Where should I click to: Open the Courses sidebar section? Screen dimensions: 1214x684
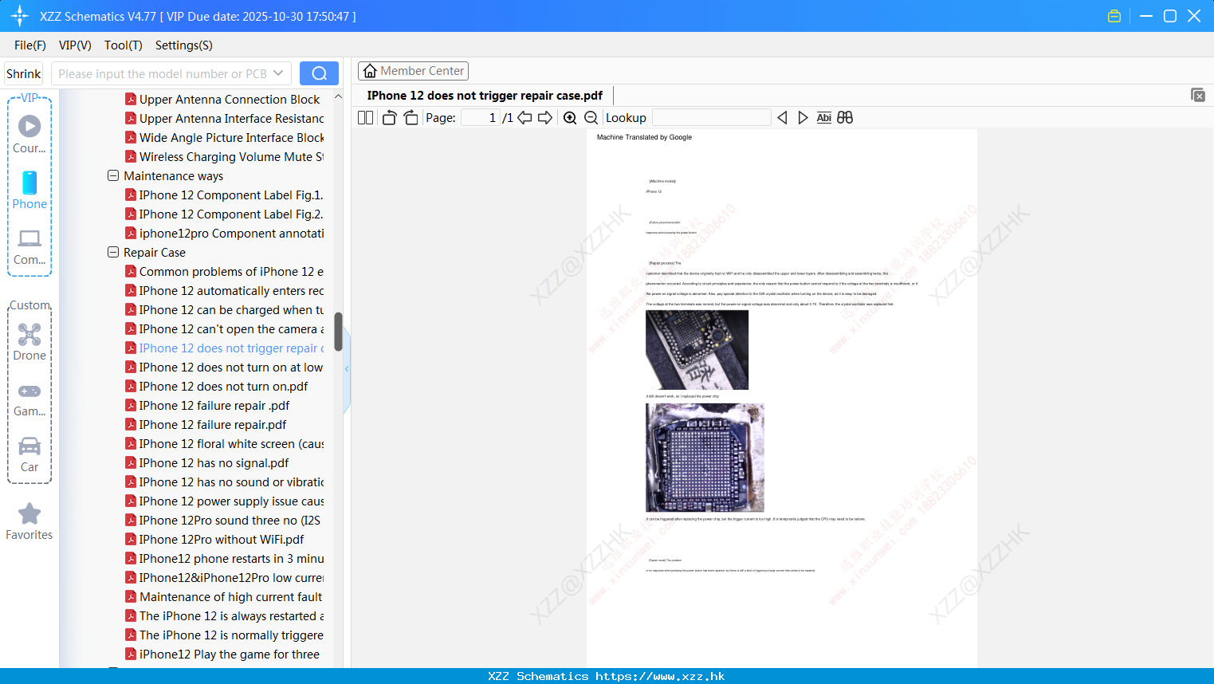29,135
